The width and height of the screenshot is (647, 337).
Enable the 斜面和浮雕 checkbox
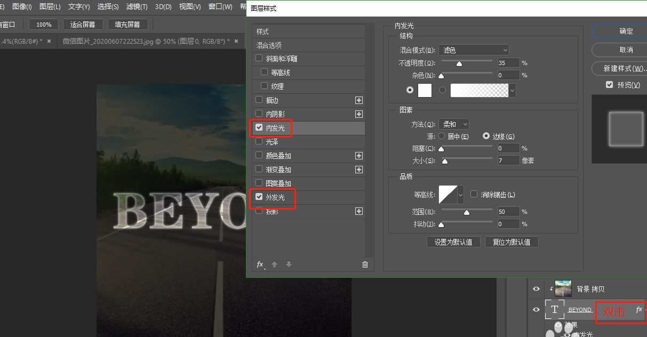(260, 59)
